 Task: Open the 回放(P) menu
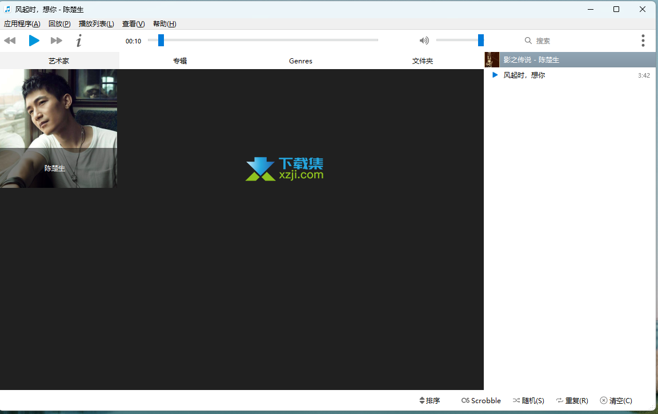[x=59, y=24]
